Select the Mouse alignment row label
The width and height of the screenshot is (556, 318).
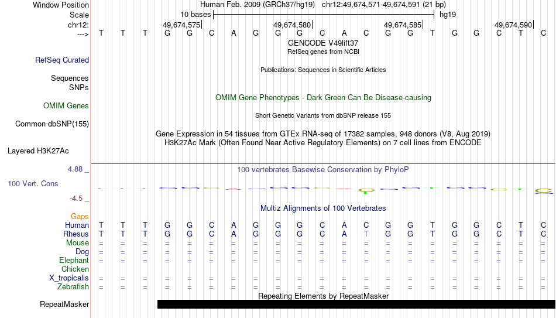(77, 243)
